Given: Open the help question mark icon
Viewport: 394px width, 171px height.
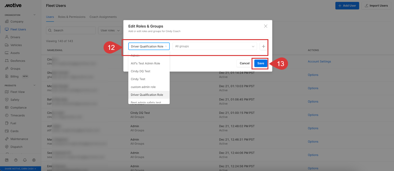Looking at the screenshot, I should (x=16, y=160).
